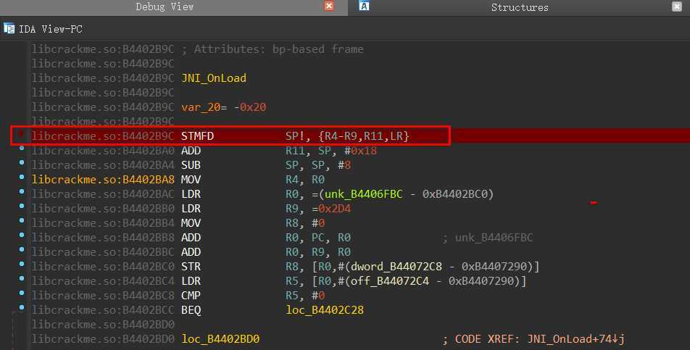690x350 pixels.
Task: Click the highlighted address libcrackme.so:B4402BA8
Action: click(x=102, y=180)
